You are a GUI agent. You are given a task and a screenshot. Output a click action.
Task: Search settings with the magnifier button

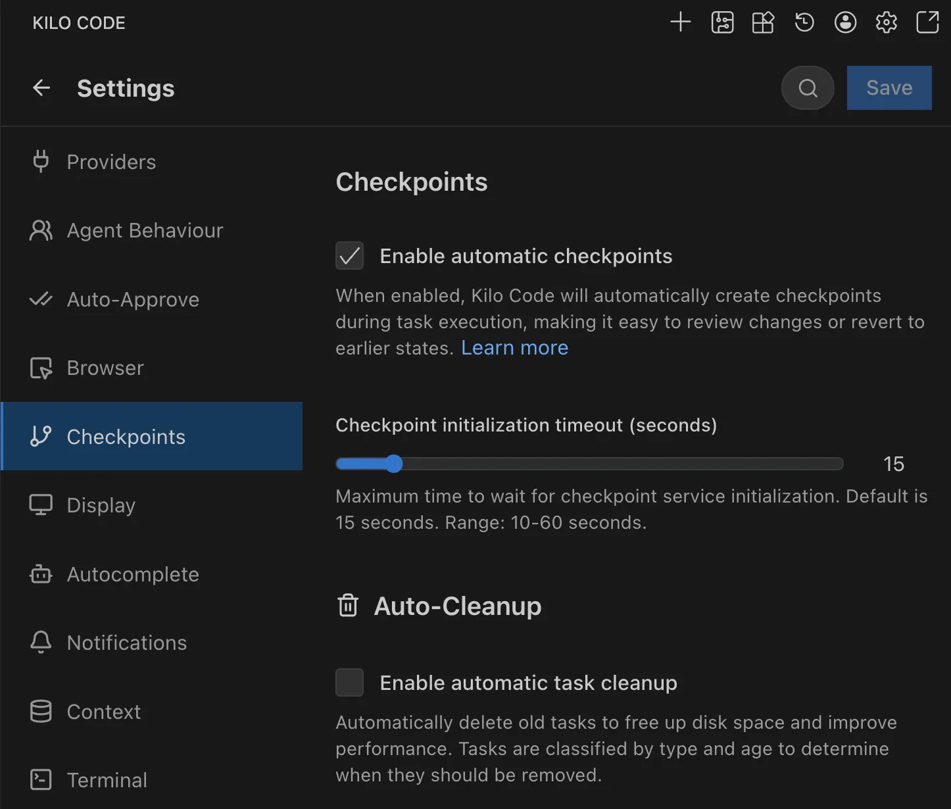[x=808, y=87]
